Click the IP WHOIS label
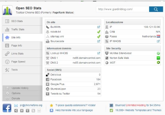The height and width of the screenshot is (115, 165). click(115, 41)
